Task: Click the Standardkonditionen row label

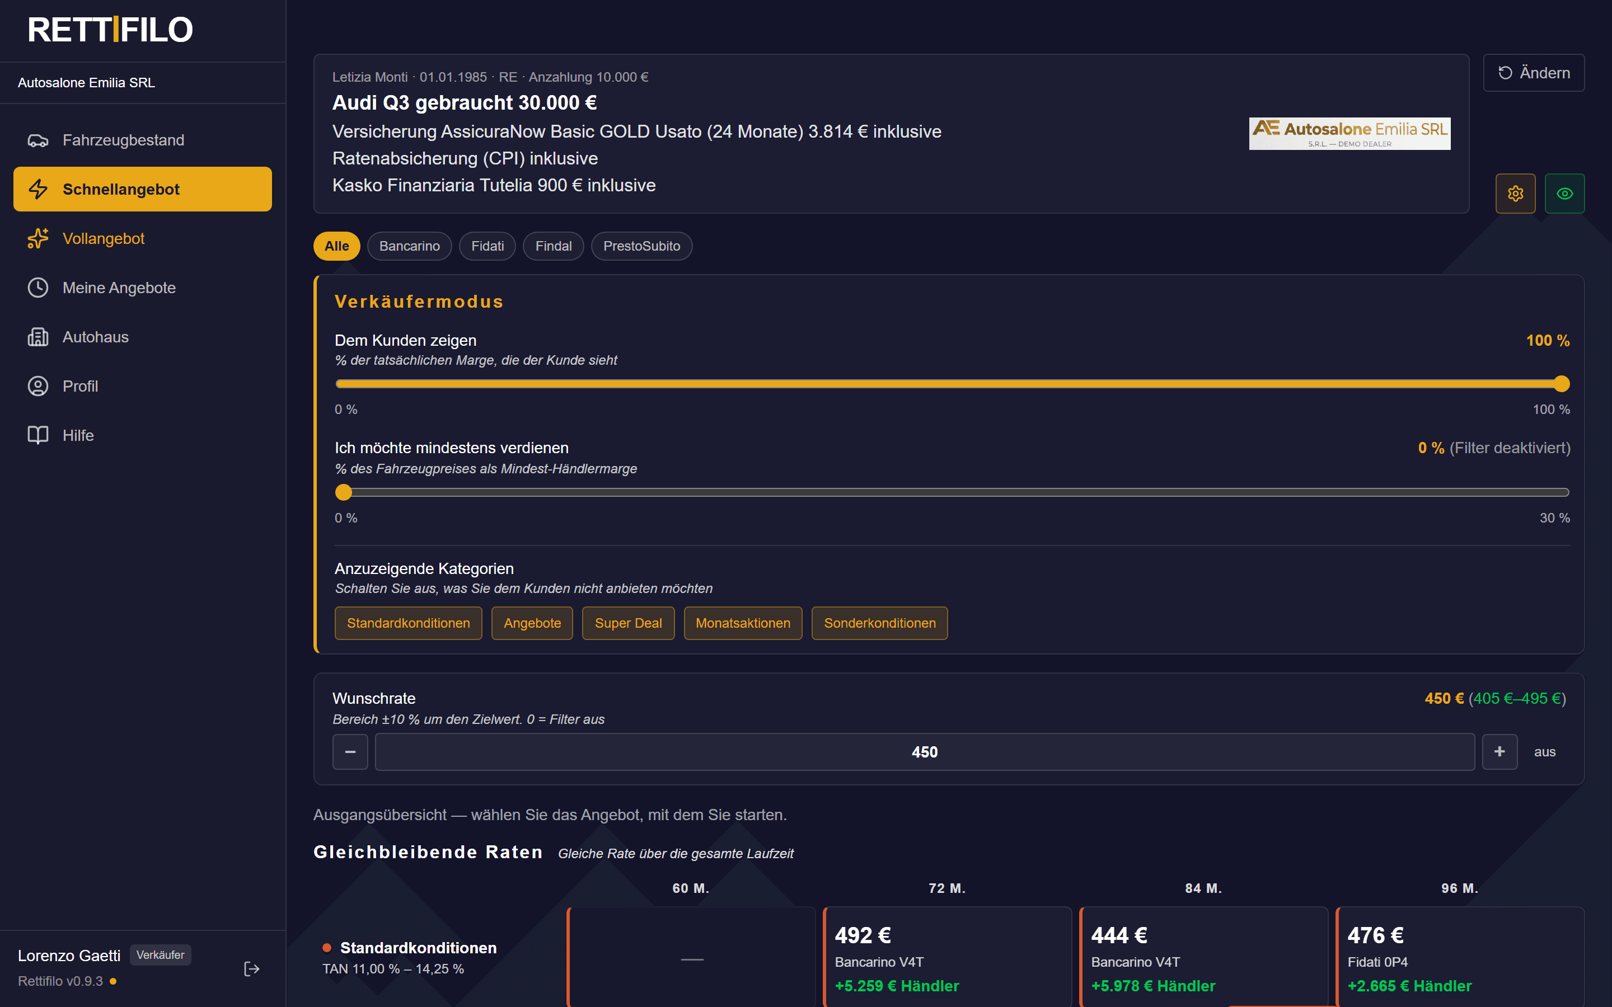Action: point(418,948)
